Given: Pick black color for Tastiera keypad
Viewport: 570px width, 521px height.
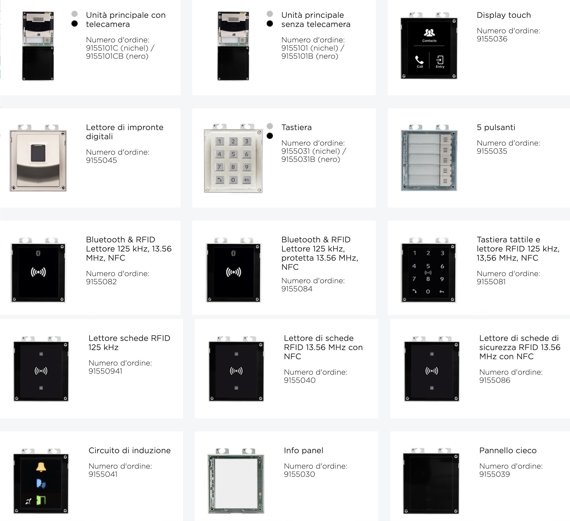Looking at the screenshot, I should click(x=270, y=136).
